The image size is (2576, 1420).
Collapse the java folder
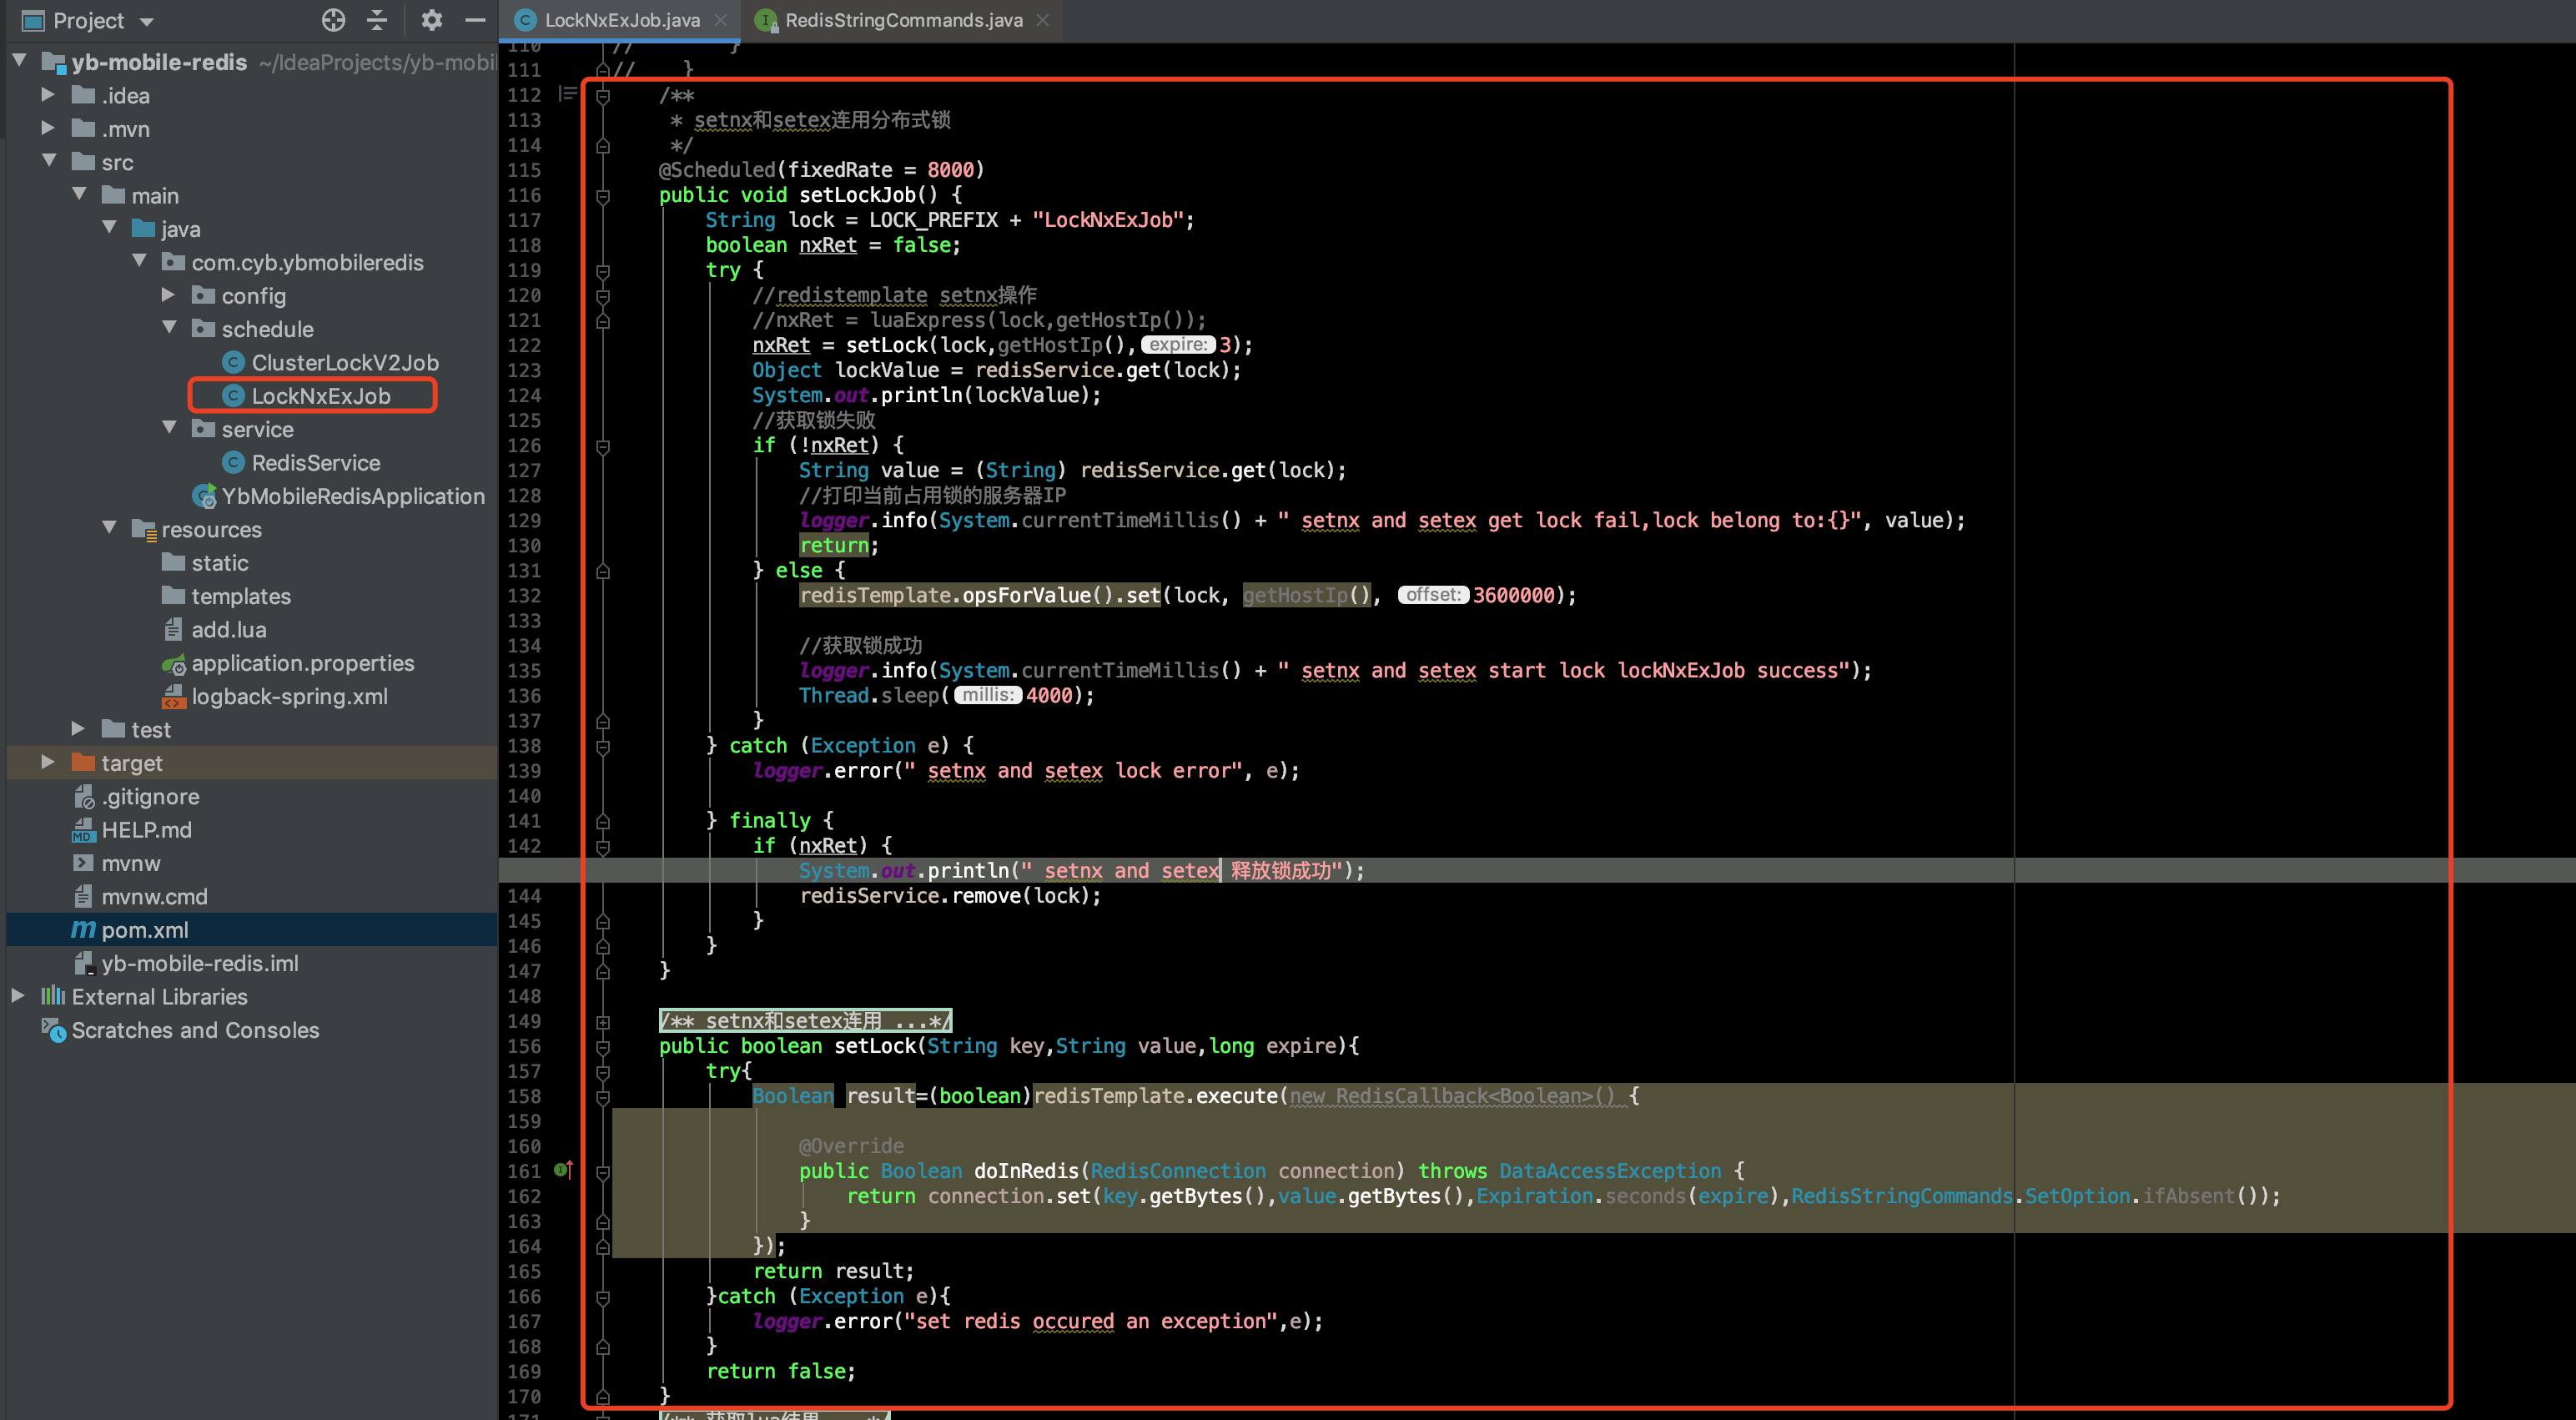109,228
